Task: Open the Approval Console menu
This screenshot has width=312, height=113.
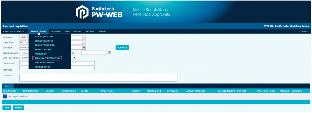Action: (x=13, y=31)
